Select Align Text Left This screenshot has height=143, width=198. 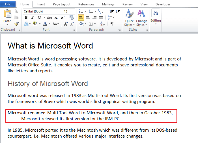click(x=81, y=18)
